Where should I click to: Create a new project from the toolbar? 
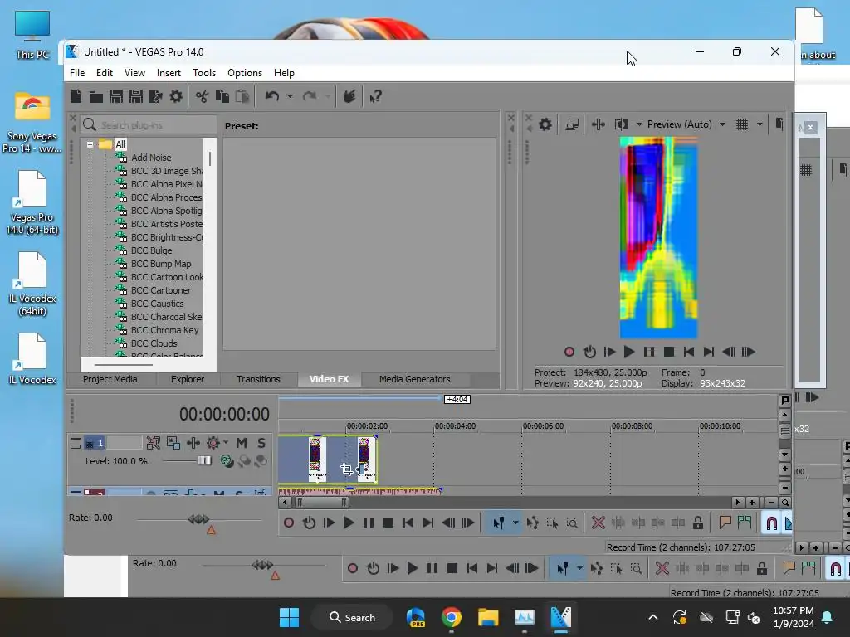76,96
